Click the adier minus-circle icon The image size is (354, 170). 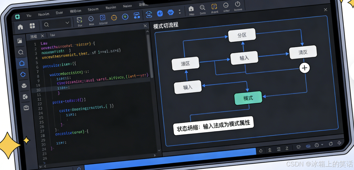point(226,5)
